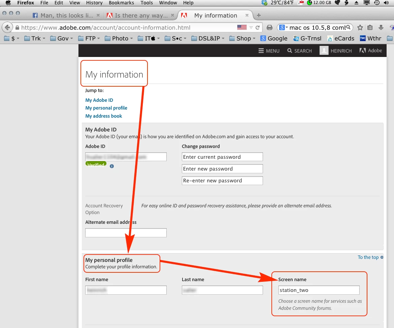This screenshot has height=328, width=394.
Task: Switch to the Facebook 'Man, this looks li...' tab
Action: tap(66, 16)
